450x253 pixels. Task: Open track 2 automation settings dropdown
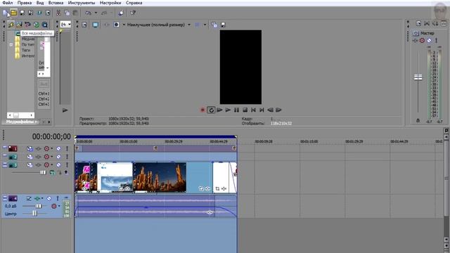(x=52, y=157)
